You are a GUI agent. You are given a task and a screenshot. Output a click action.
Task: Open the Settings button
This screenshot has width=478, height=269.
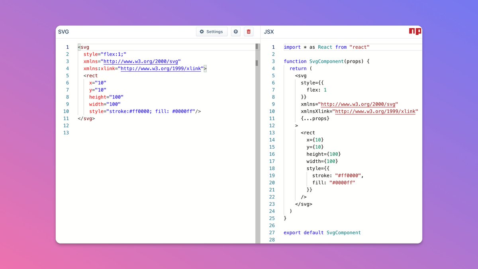click(x=212, y=31)
